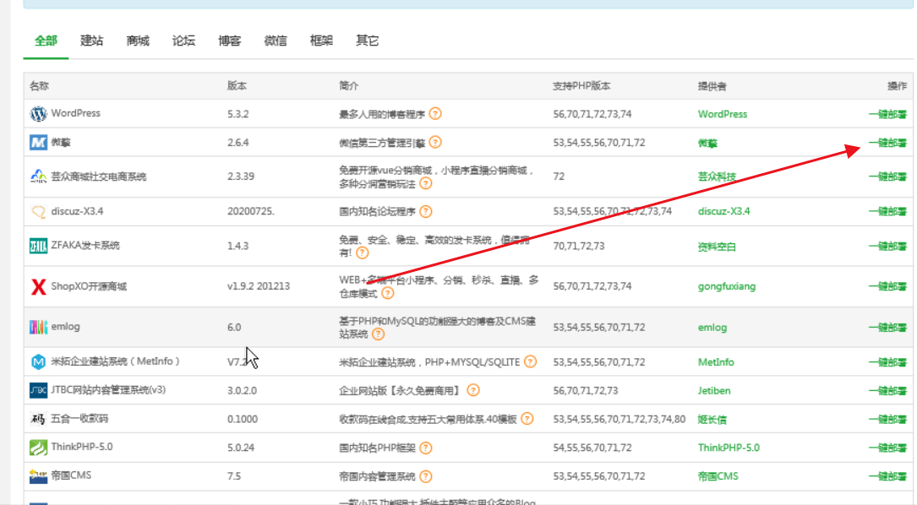
Task: Select the 框架 tab
Action: coord(321,41)
